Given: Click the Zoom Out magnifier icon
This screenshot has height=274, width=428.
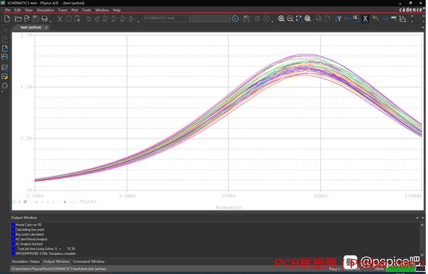Looking at the screenshot, I should [x=290, y=18].
